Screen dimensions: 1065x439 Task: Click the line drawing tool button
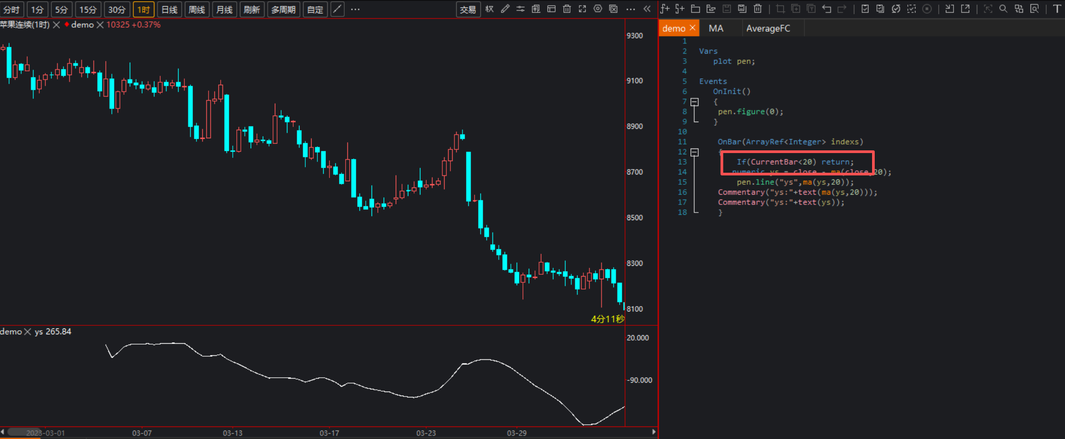point(337,9)
